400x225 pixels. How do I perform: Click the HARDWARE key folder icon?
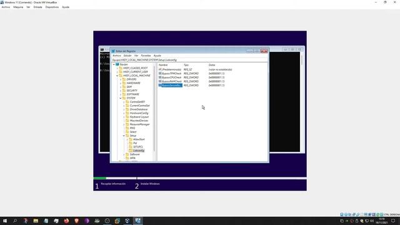[x=124, y=83]
